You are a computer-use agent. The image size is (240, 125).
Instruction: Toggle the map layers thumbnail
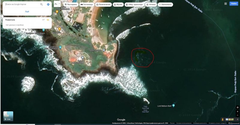click(x=8, y=116)
